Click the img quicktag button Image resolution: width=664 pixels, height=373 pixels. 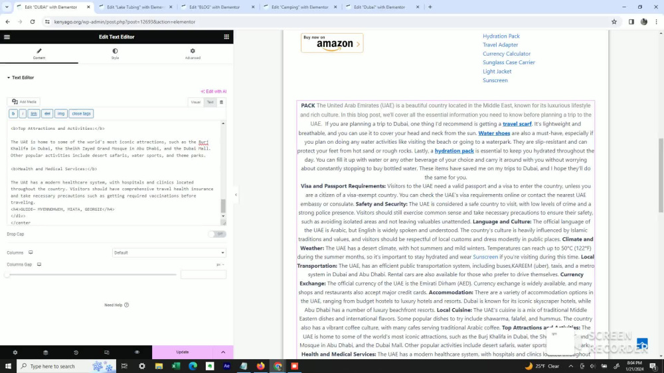(x=61, y=114)
